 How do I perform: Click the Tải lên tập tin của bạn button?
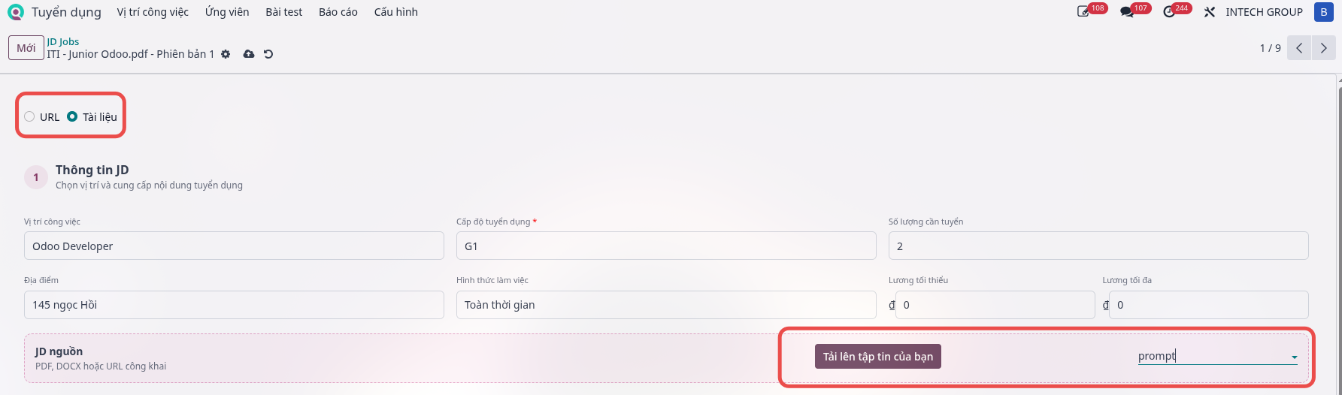click(x=878, y=357)
